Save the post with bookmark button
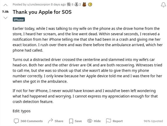This screenshot has width=167, height=126. 75,121
